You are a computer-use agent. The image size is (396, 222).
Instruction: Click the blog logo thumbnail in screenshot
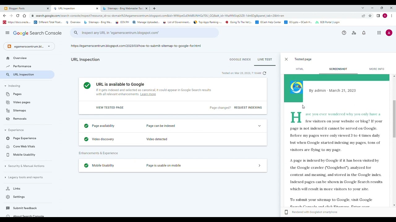pos(296,87)
